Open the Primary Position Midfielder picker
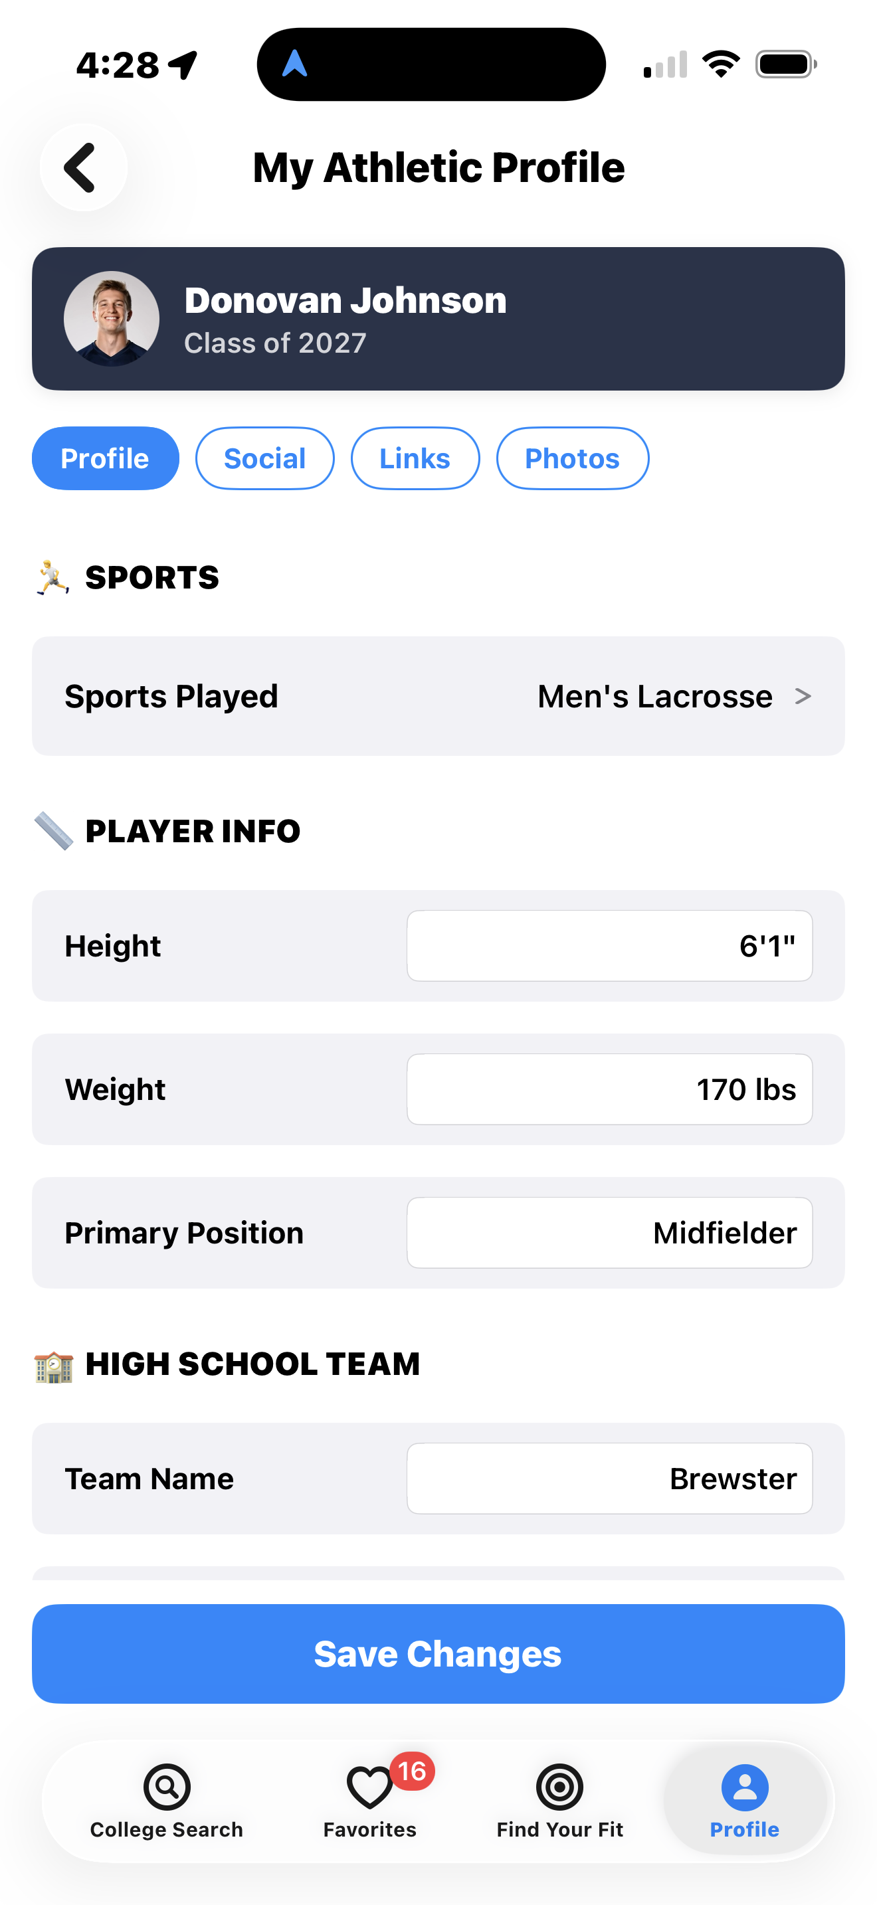This screenshot has height=1905, width=877. (x=609, y=1233)
